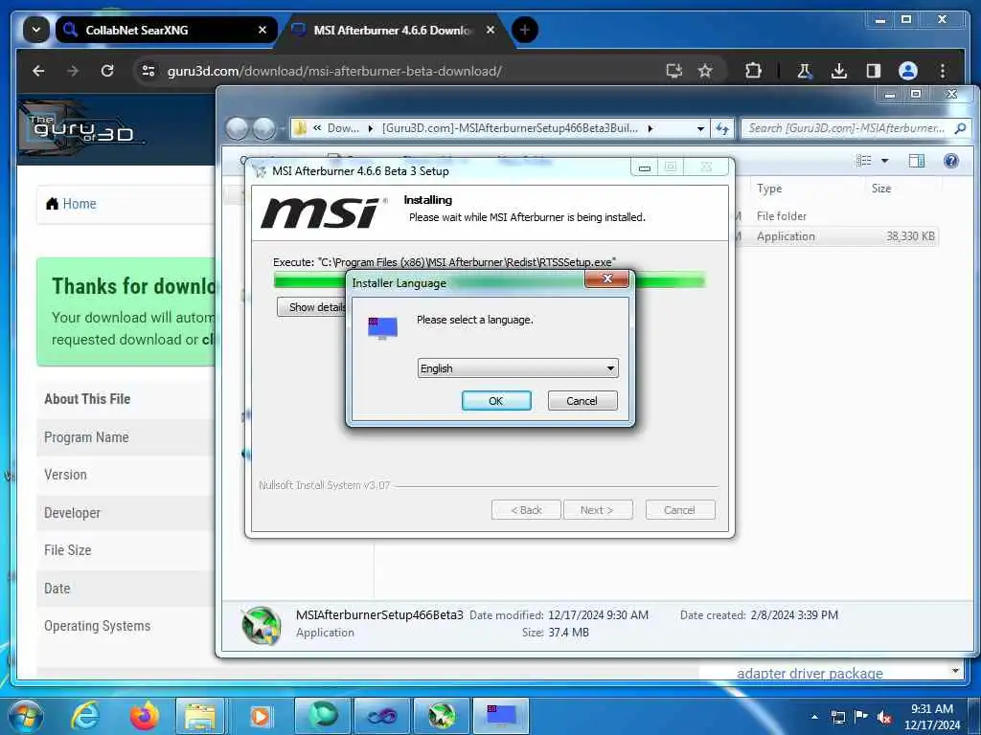Expand the Guru3D folder breadcrumb arrow
Viewport: 981px width, 735px height.
tap(650, 129)
